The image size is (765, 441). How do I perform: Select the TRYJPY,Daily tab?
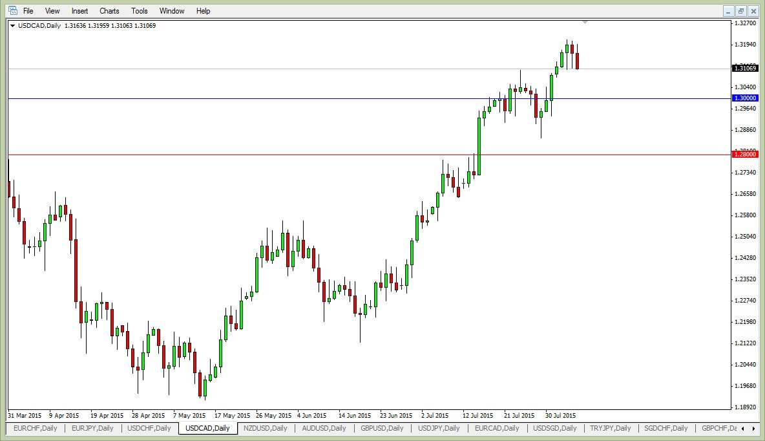coord(609,429)
